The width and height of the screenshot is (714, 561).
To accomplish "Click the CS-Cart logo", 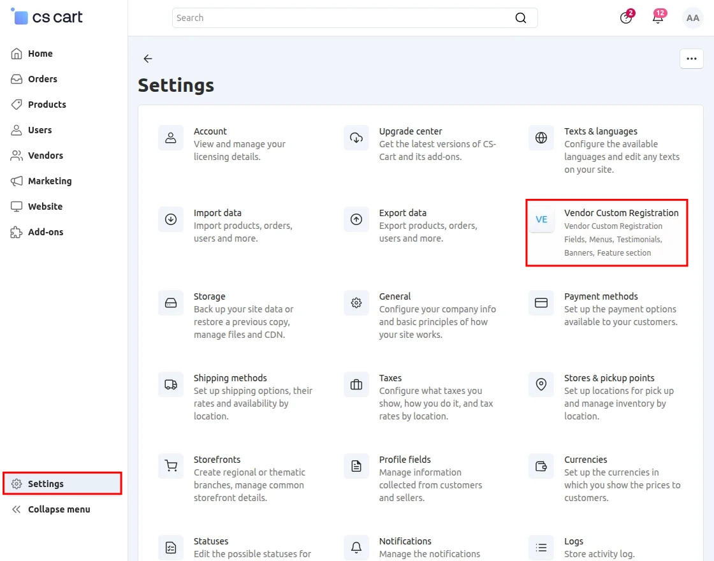I will 47,17.
